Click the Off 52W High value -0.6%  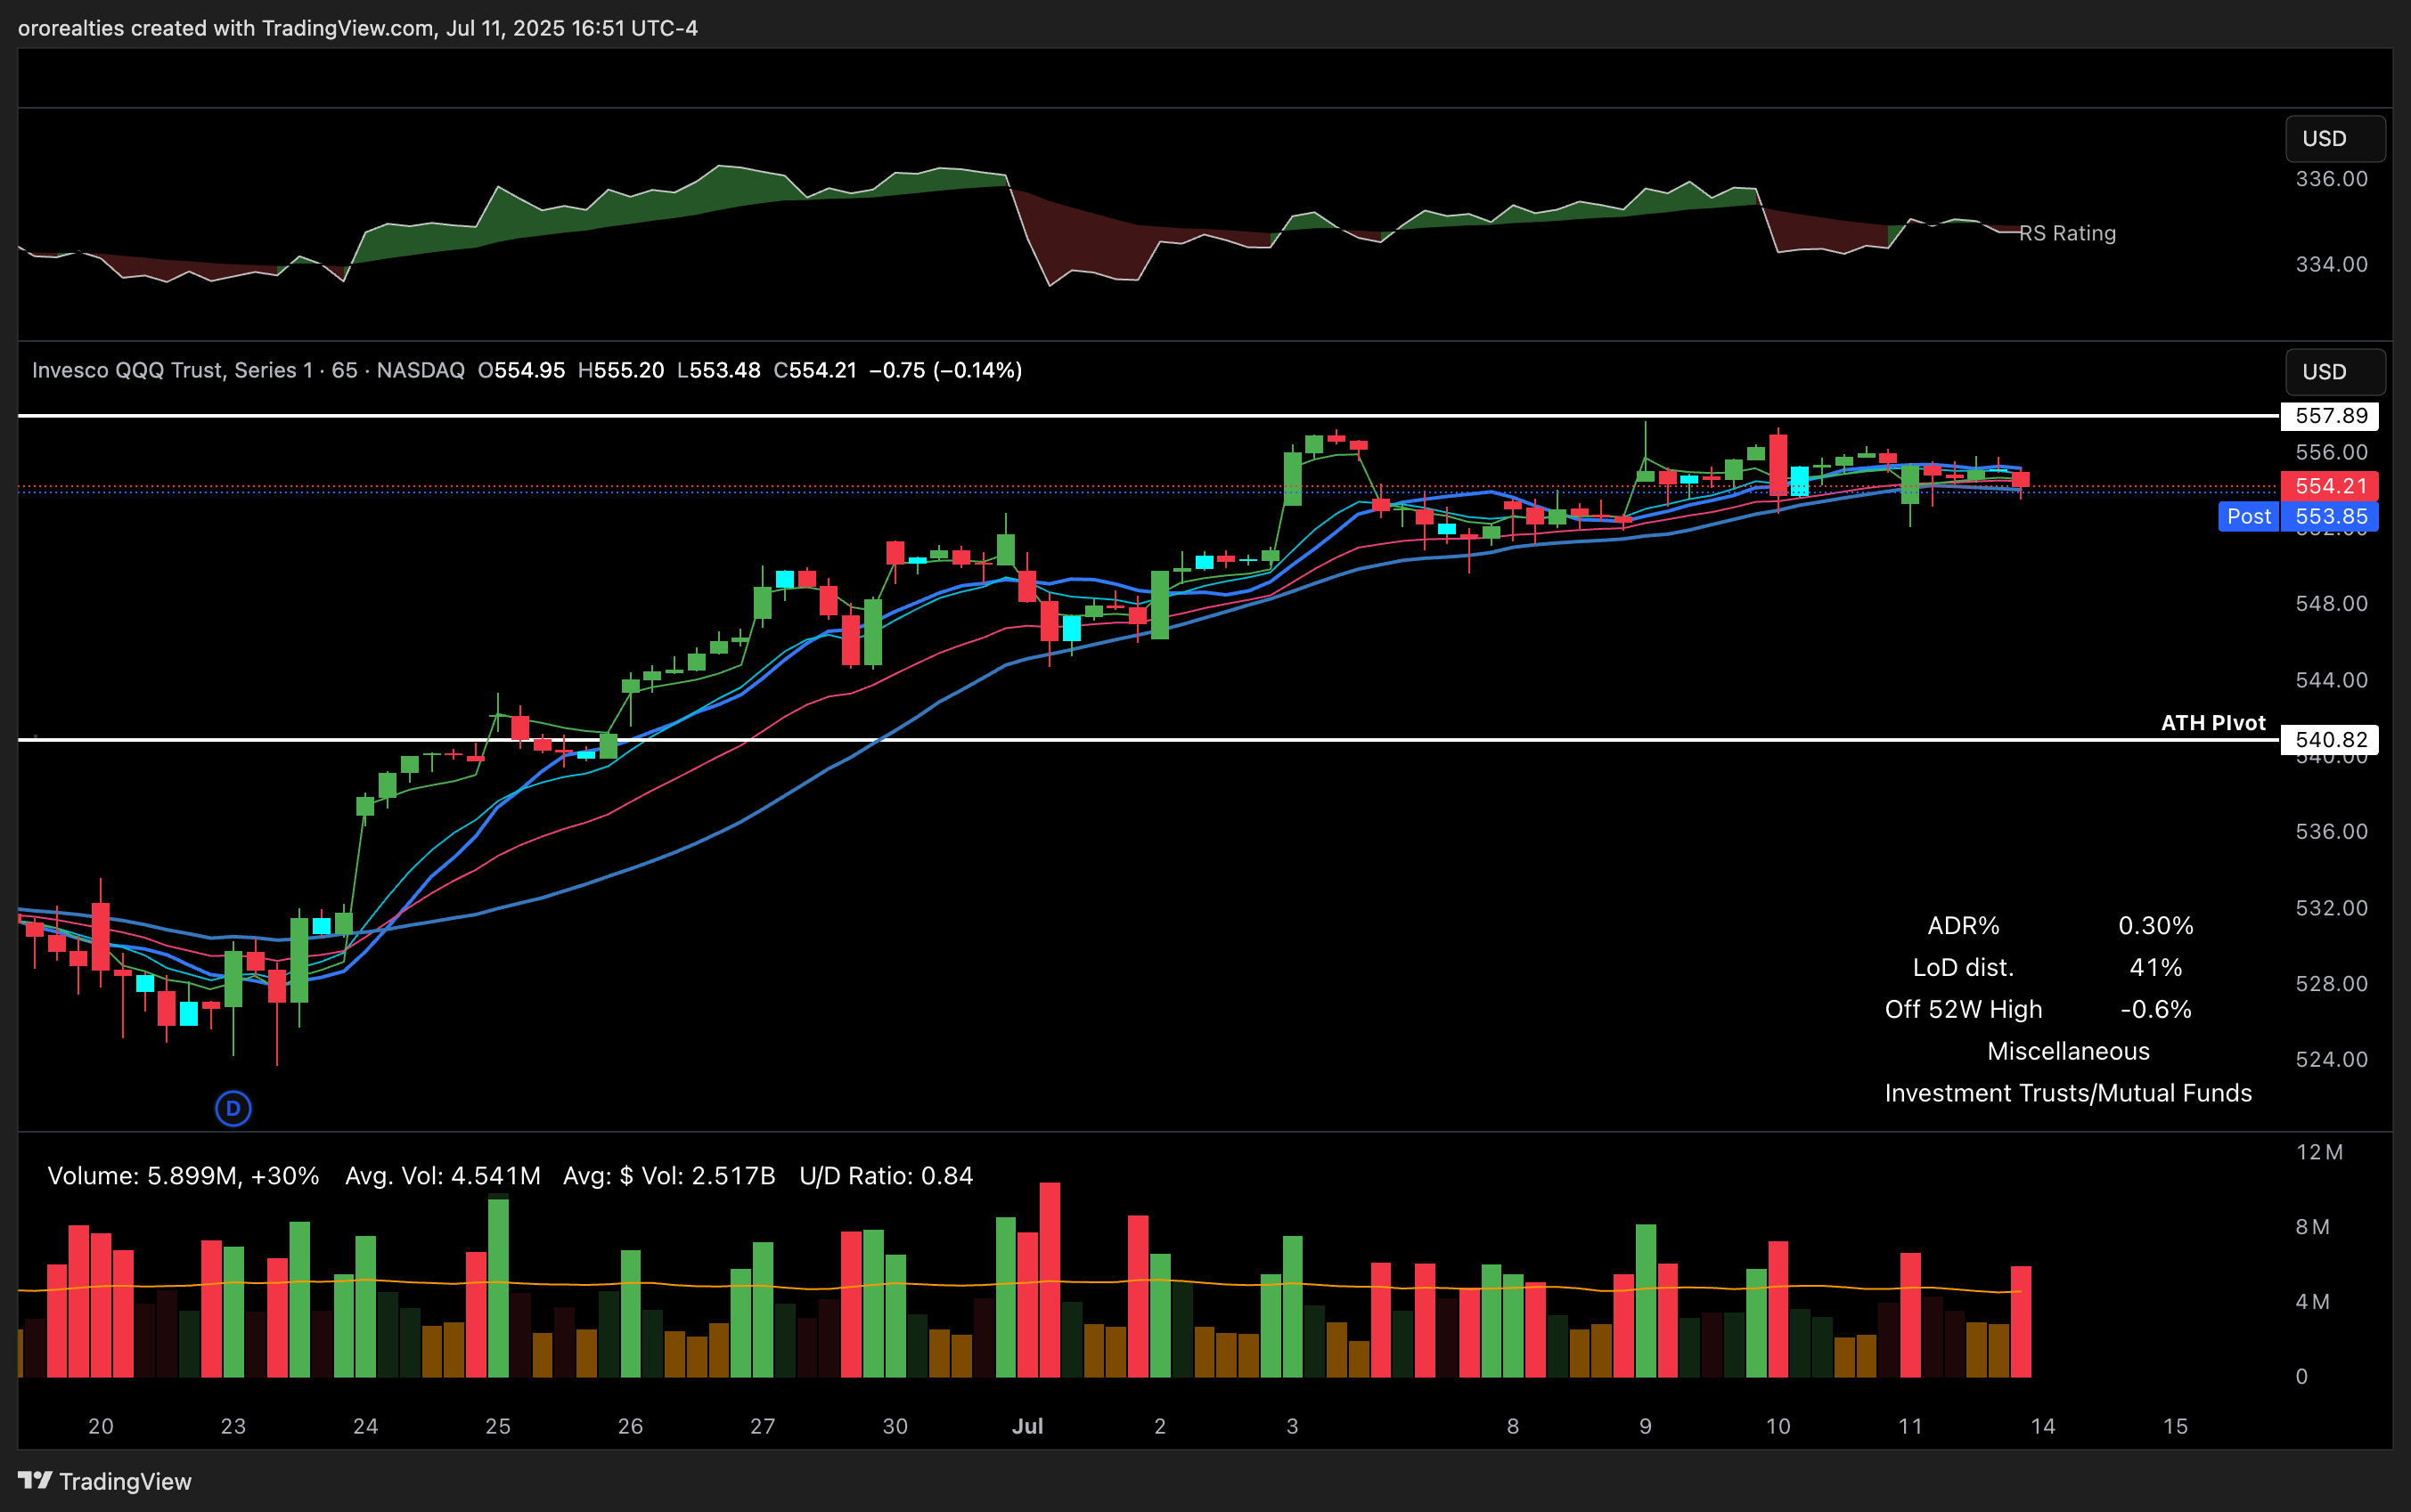click(x=2156, y=1010)
